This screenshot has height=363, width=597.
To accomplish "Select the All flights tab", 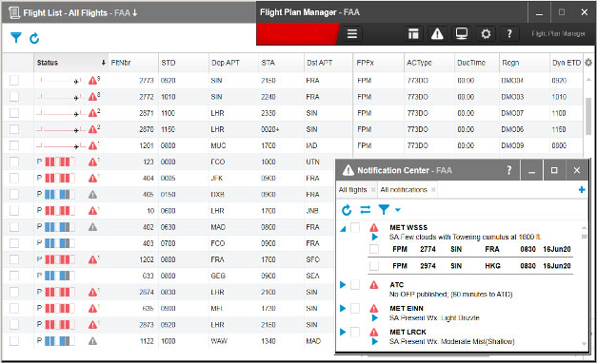I will click(352, 190).
